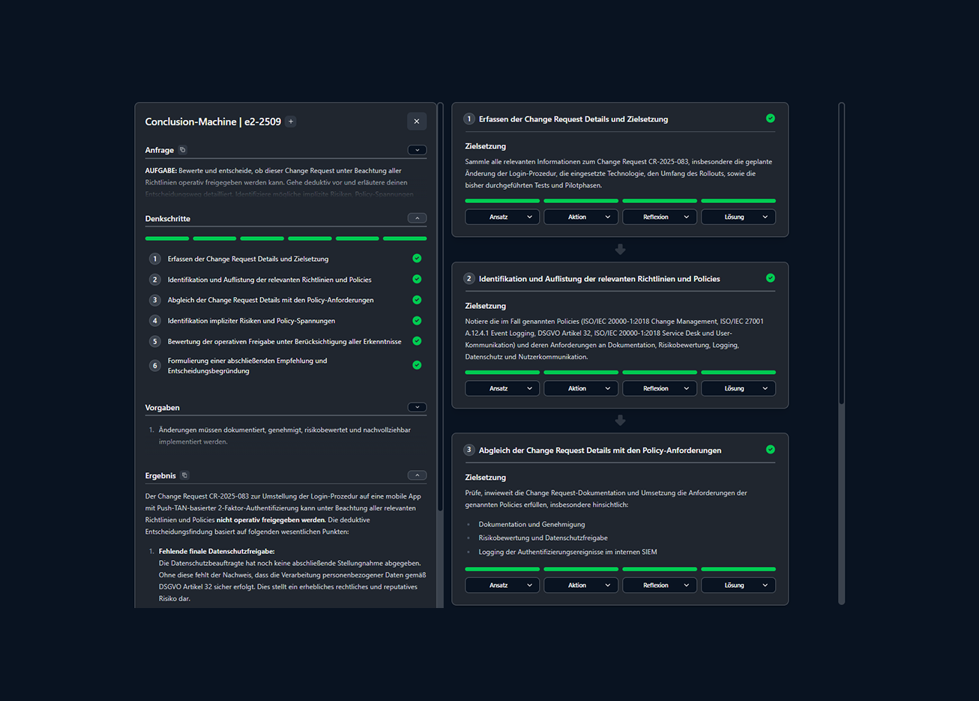Collapse the Ergebnis section
The height and width of the screenshot is (701, 979).
[x=417, y=475]
